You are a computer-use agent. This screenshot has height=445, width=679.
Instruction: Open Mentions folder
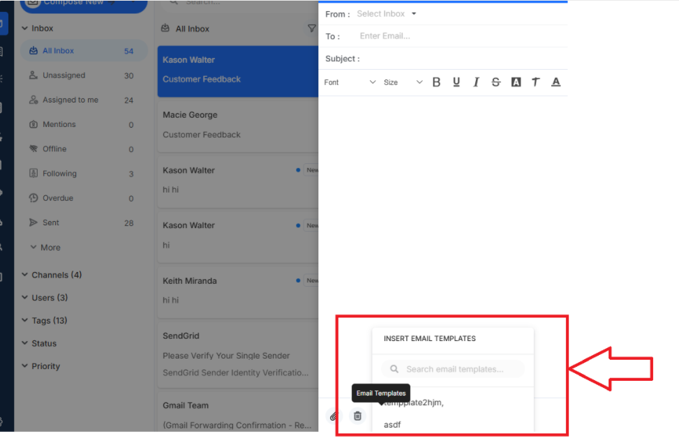click(x=84, y=125)
